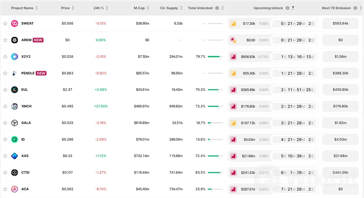Add ACA to the watchlist with its star

click(x=5, y=189)
